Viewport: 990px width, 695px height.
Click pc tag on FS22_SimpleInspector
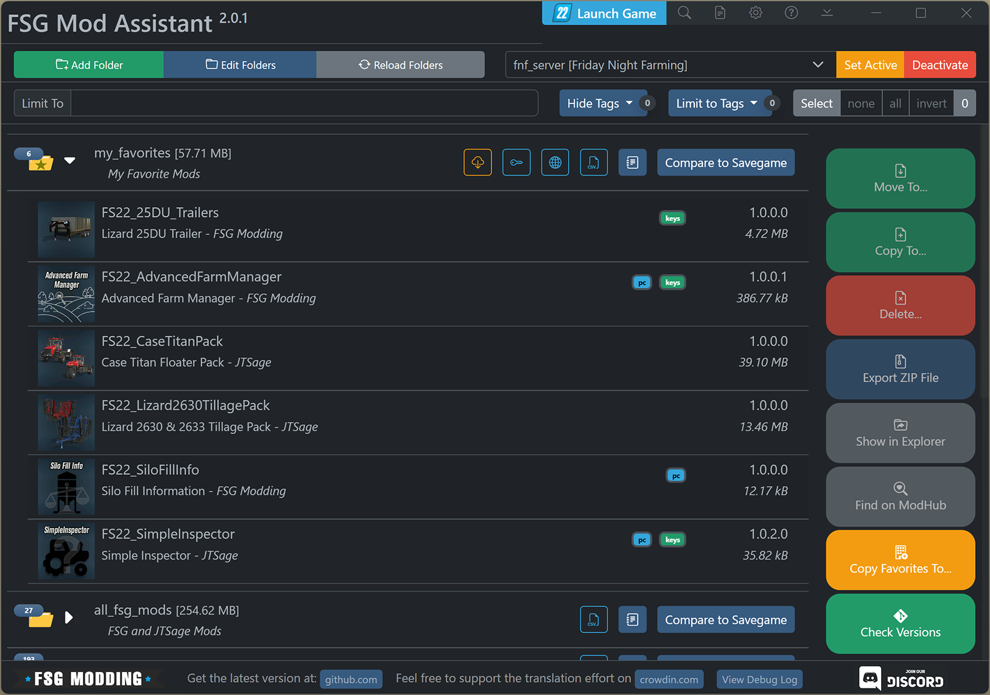click(642, 540)
